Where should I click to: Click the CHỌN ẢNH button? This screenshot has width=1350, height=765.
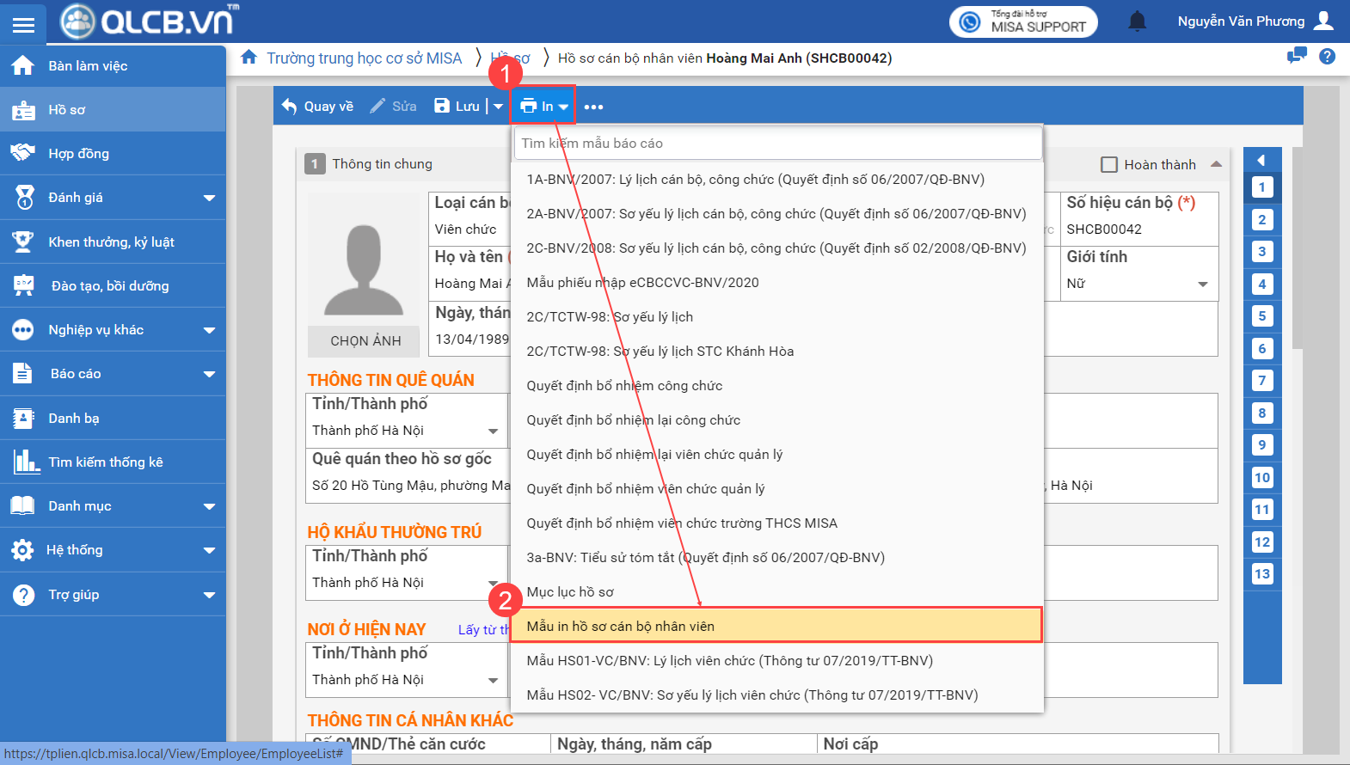tap(365, 340)
